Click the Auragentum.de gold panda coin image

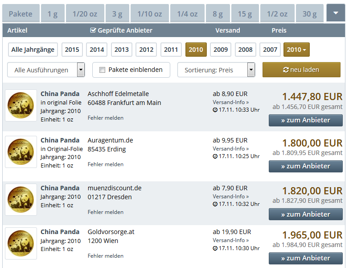(x=21, y=152)
